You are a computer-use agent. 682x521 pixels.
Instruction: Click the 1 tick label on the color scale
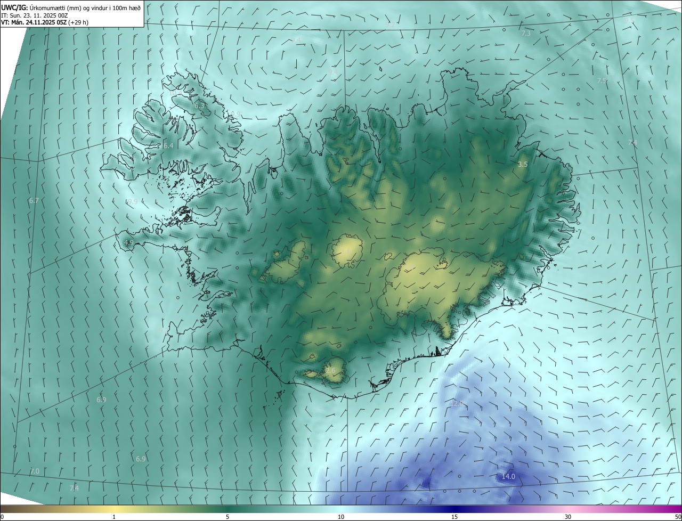click(x=114, y=517)
